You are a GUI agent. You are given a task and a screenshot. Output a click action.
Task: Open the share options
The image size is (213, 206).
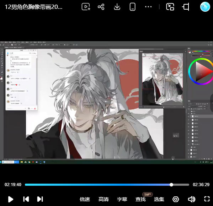[x=101, y=7]
